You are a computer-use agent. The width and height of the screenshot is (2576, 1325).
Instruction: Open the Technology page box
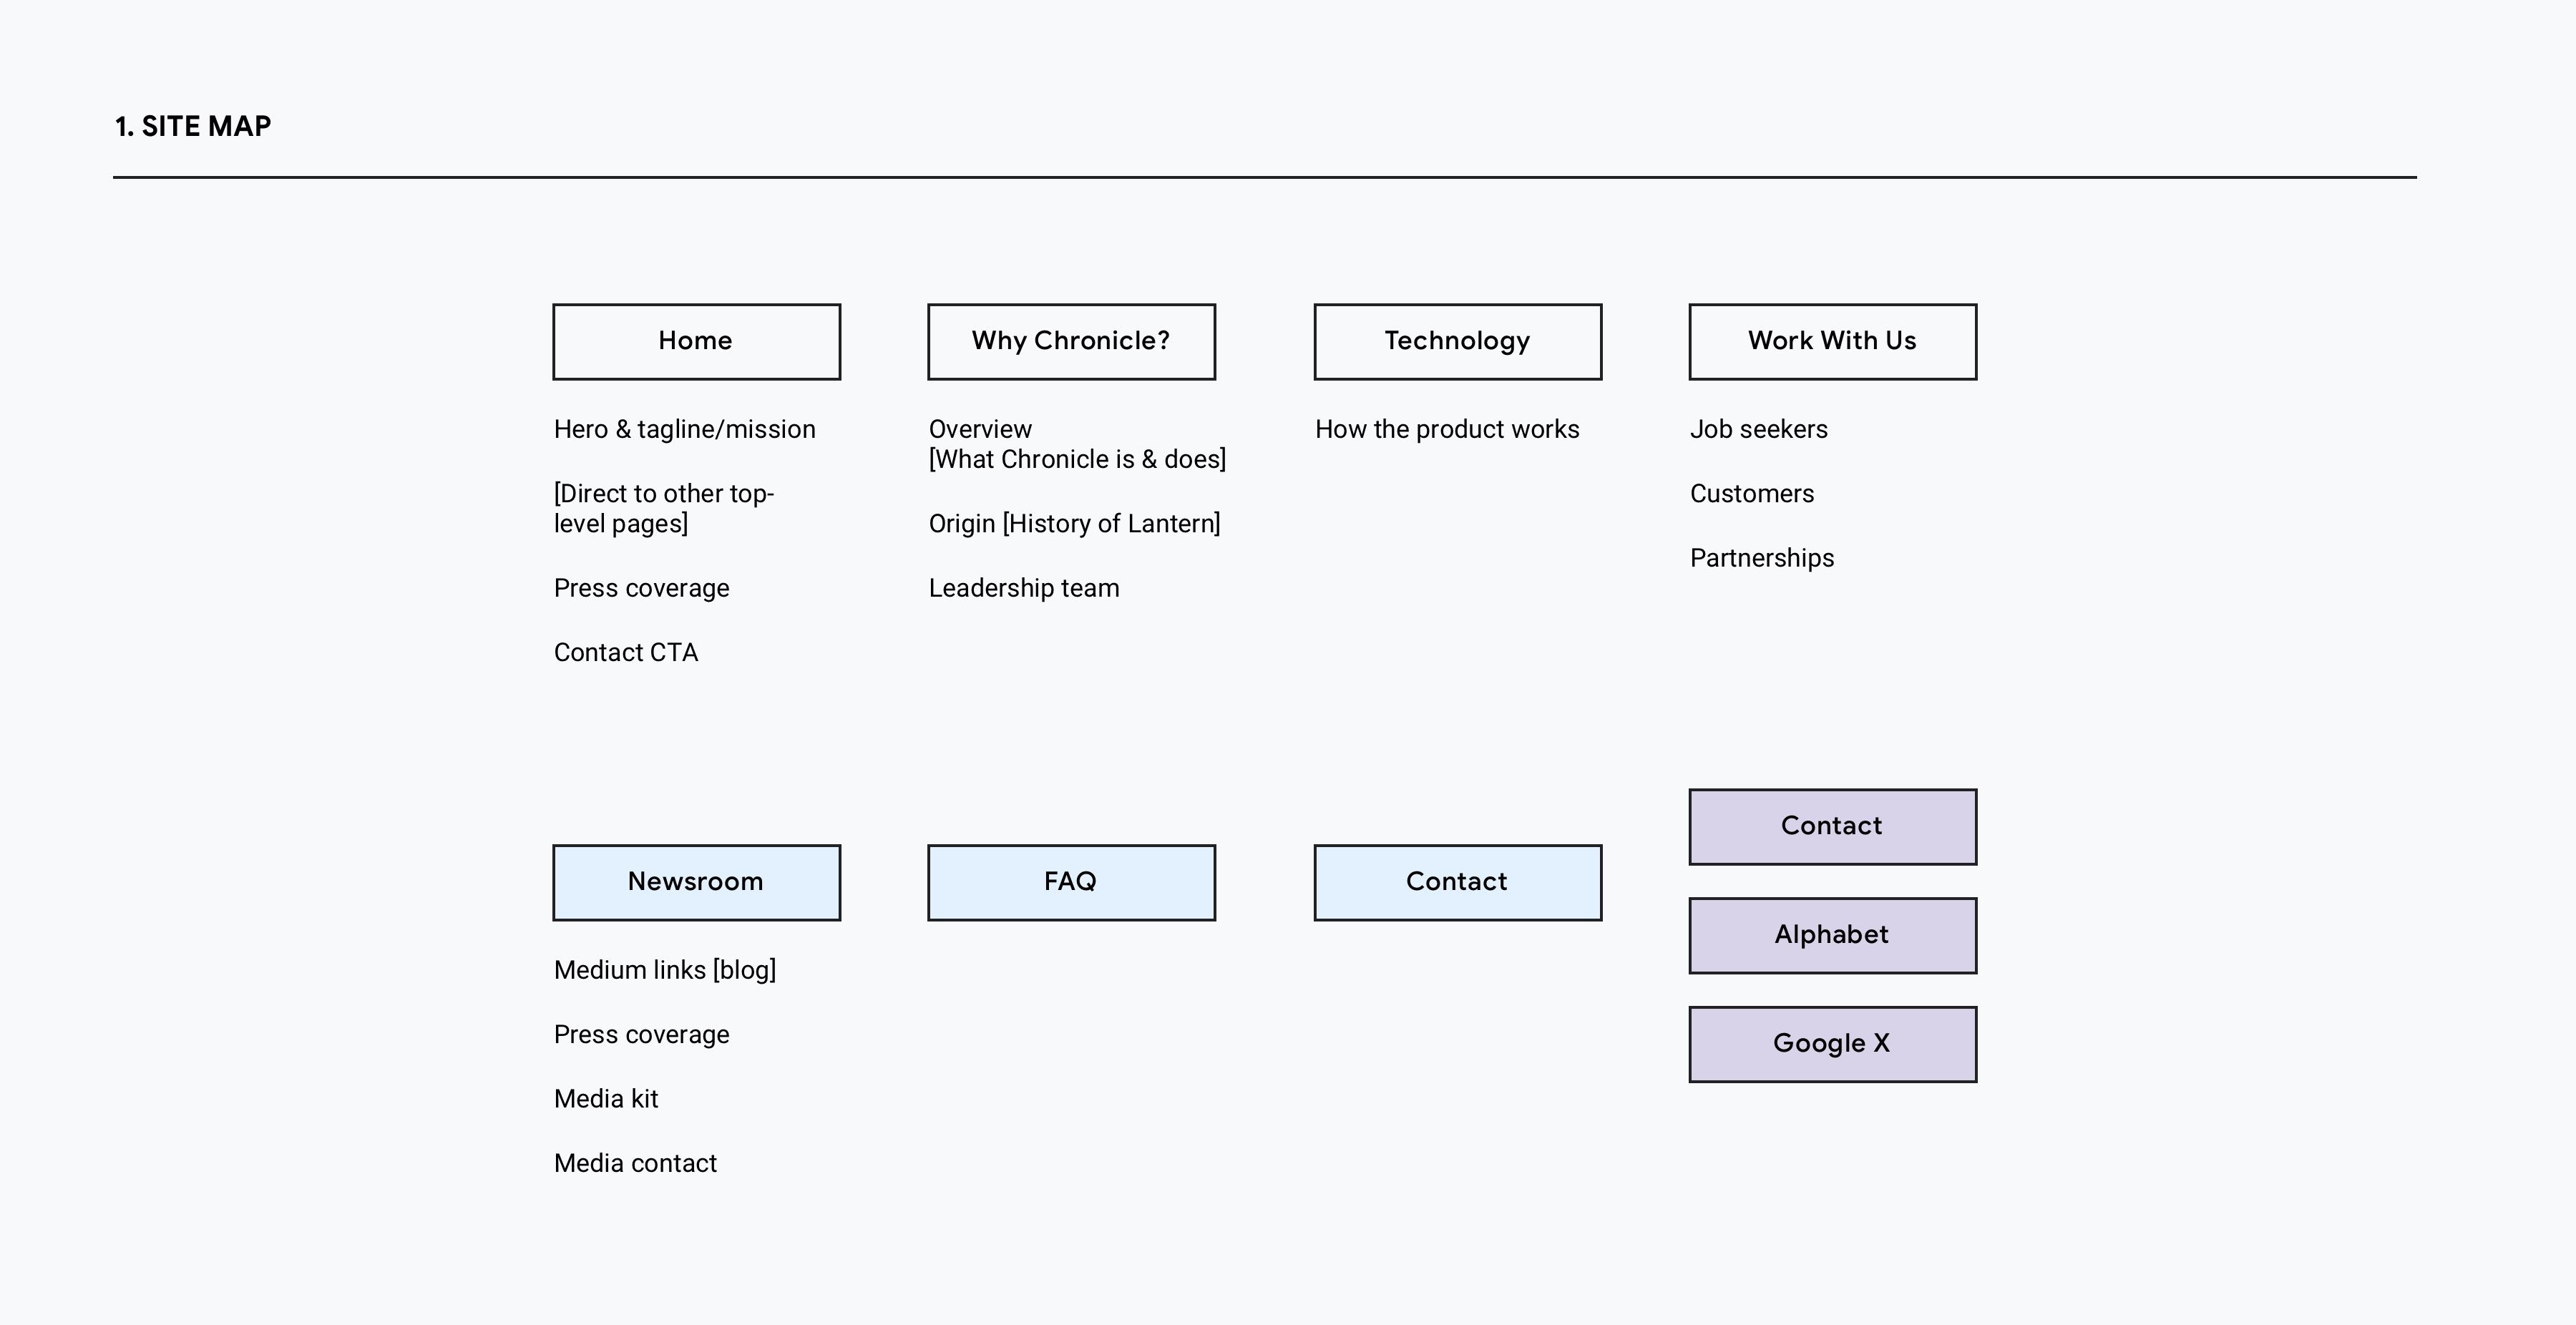1457,342
